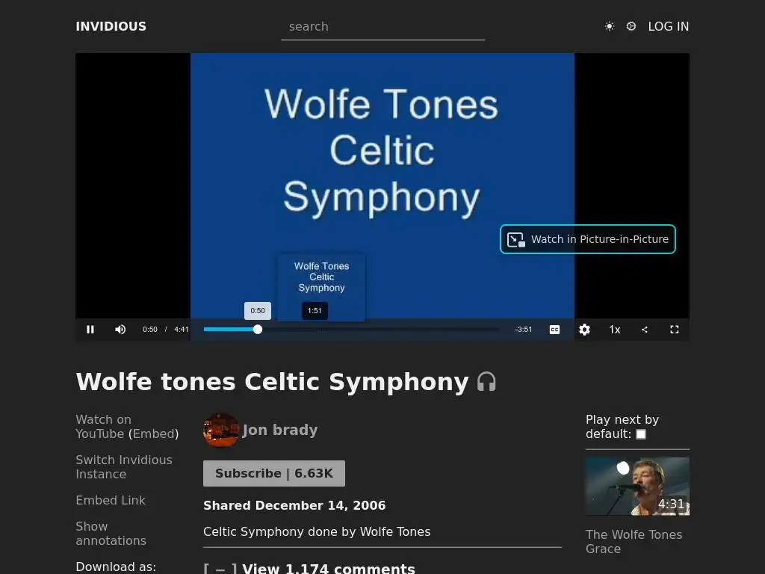This screenshot has height=574, width=765.
Task: Open preferences gear icon in header
Action: point(631,26)
